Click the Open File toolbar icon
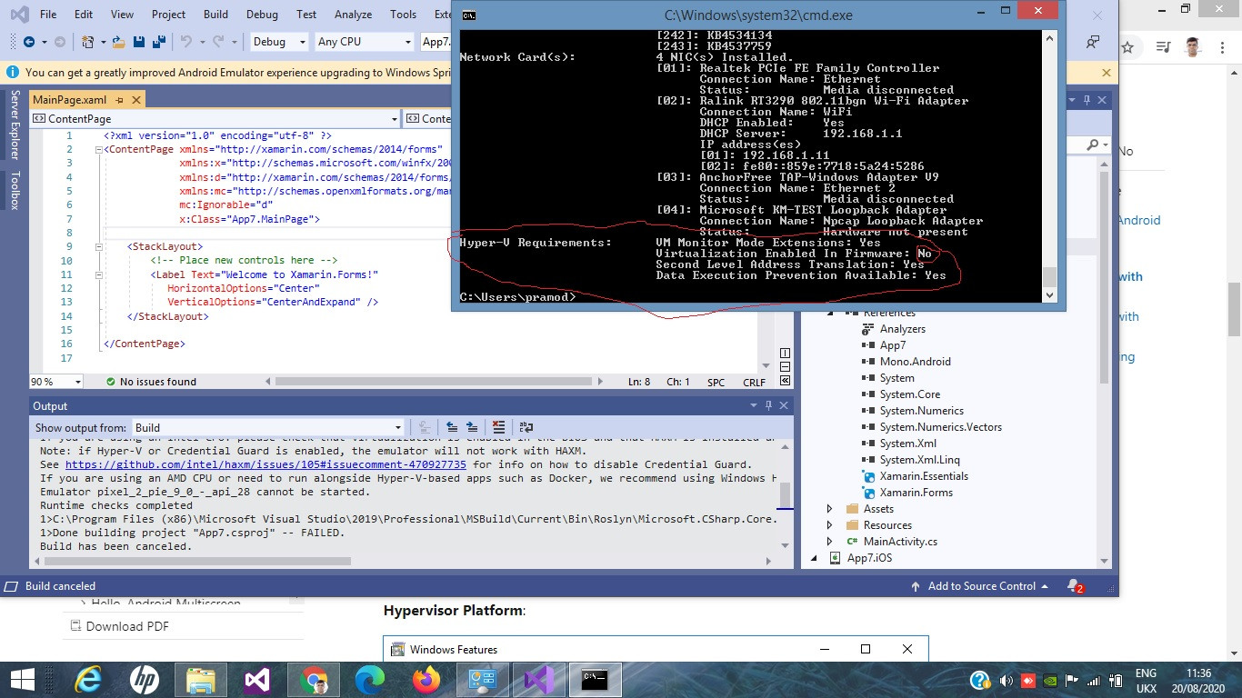This screenshot has height=698, width=1242. [120, 42]
